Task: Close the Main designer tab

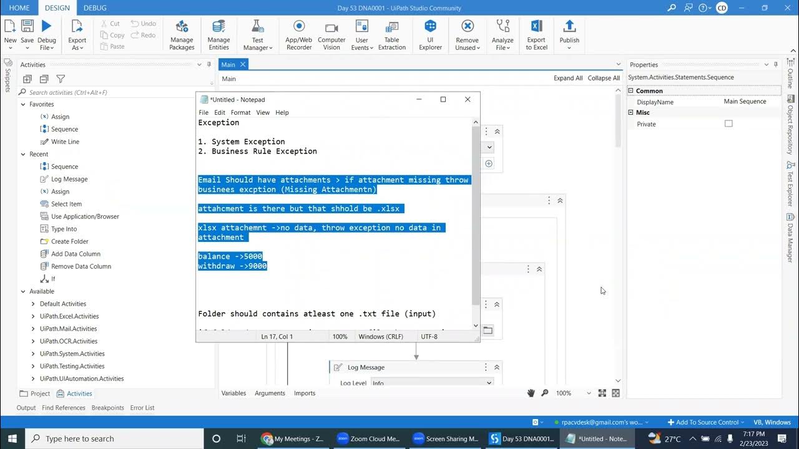Action: (243, 64)
